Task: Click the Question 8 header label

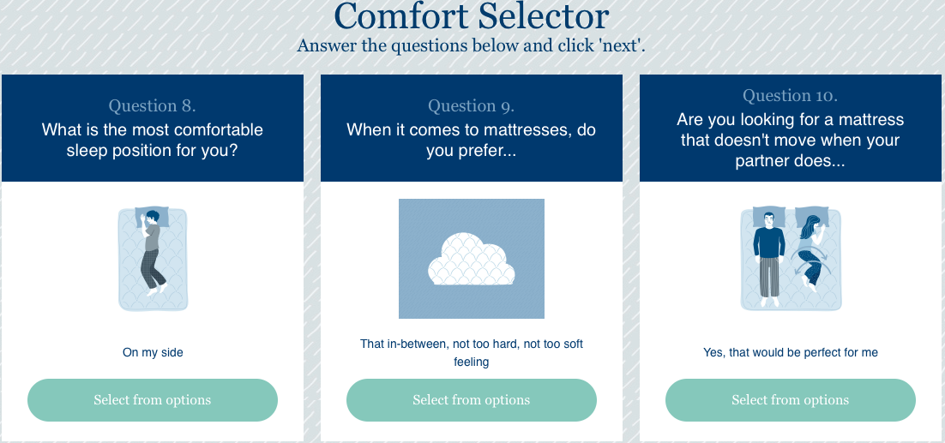Action: pos(153,106)
